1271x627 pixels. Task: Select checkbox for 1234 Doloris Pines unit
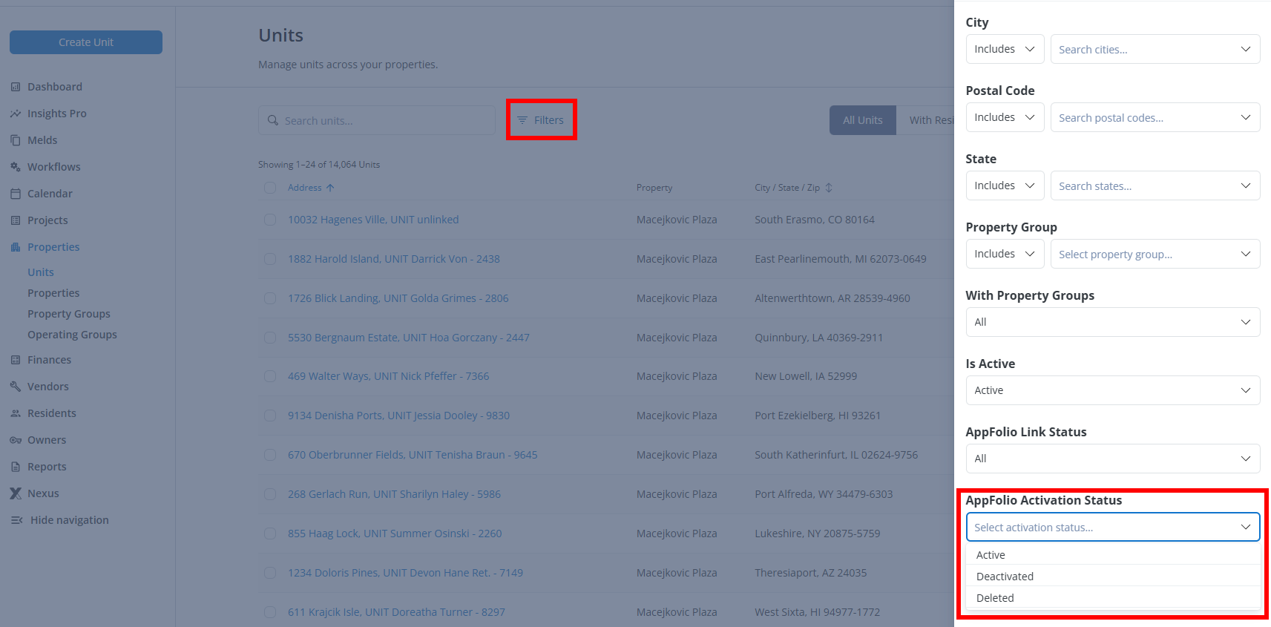tap(270, 573)
